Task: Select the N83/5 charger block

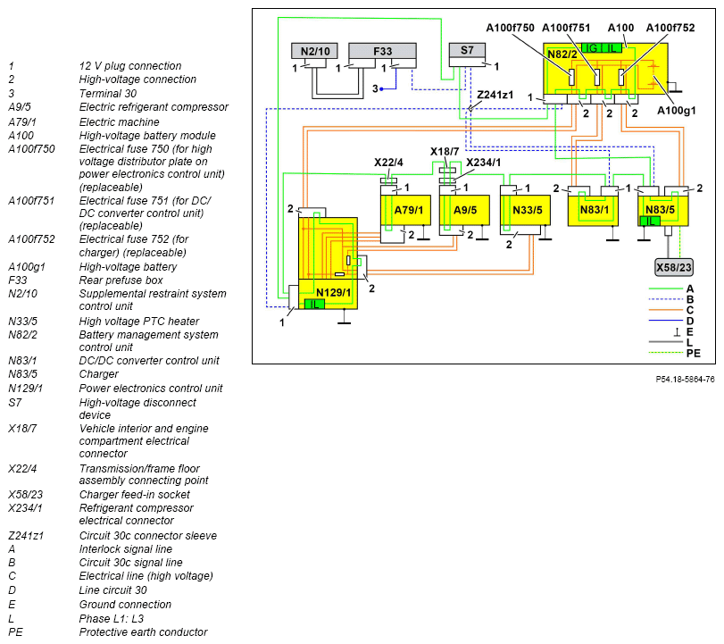Action: pos(663,210)
